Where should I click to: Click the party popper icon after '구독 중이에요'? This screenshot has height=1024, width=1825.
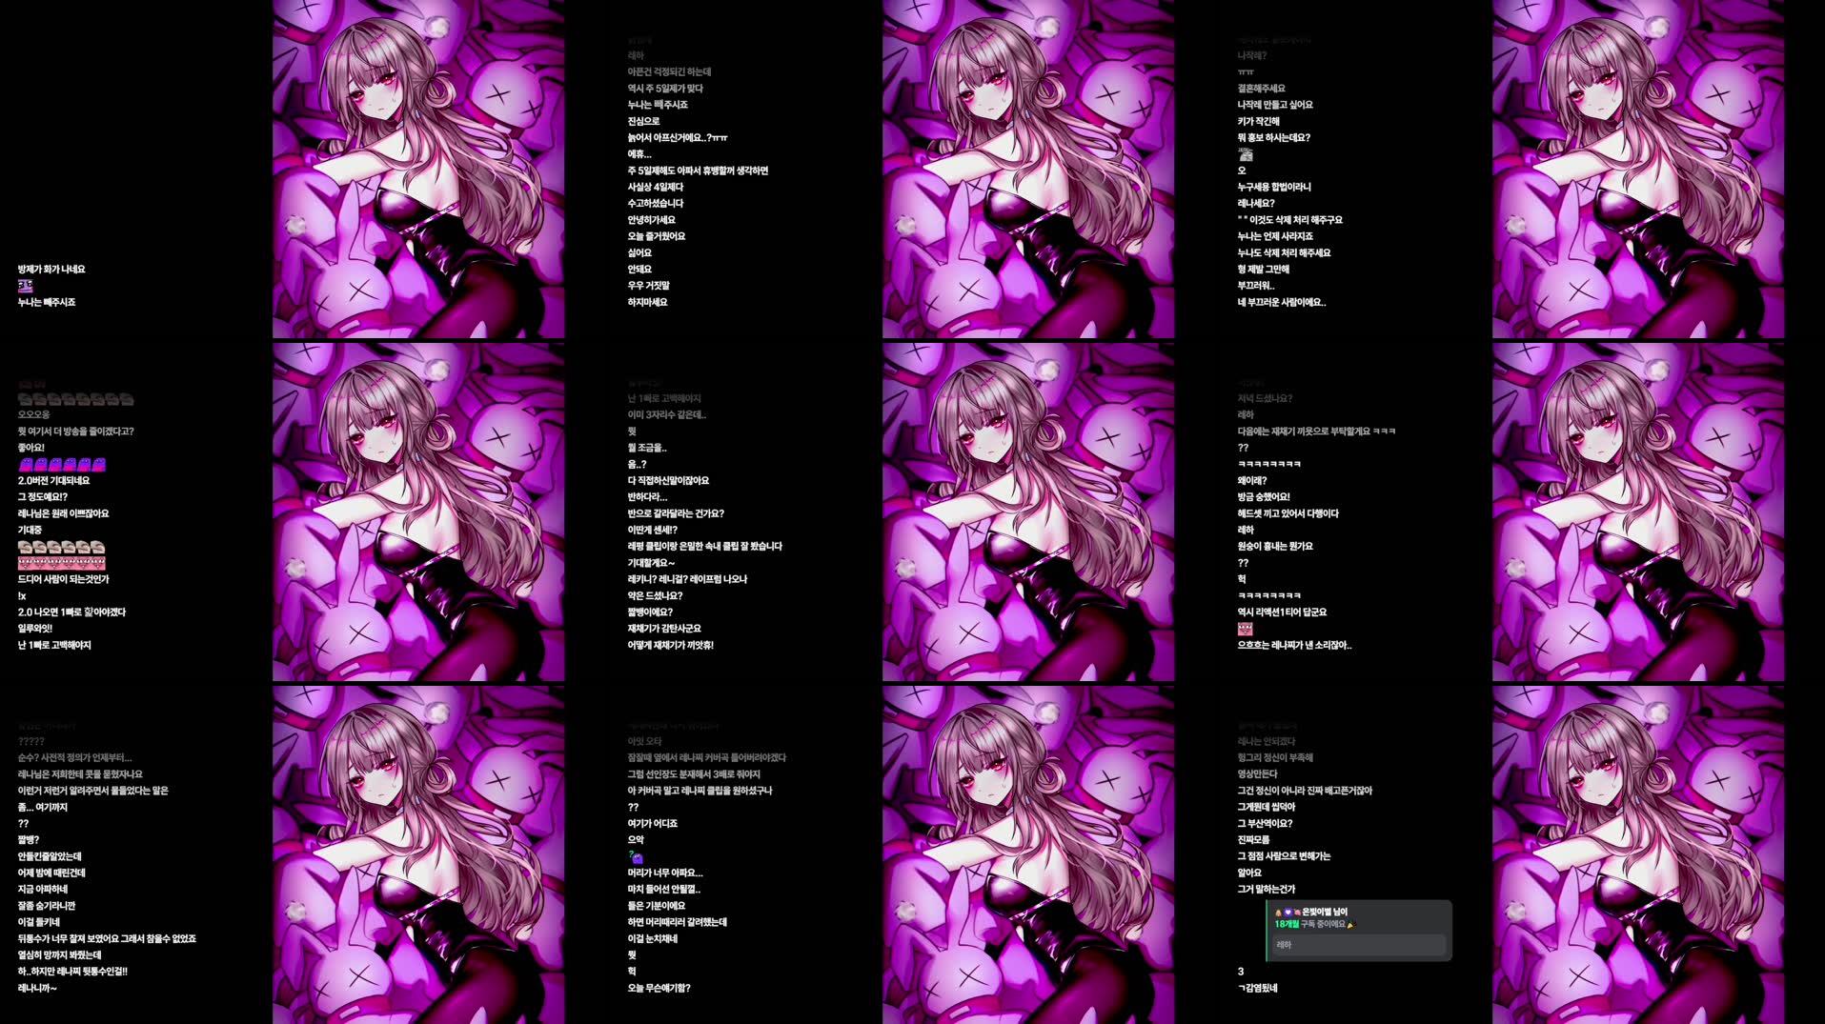click(1350, 925)
